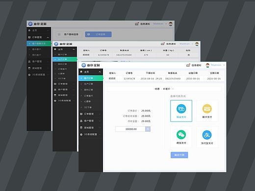Click the app logo in the middle window
Image resolution: width=255 pixels, height=191 pixels.
tap(56, 44)
